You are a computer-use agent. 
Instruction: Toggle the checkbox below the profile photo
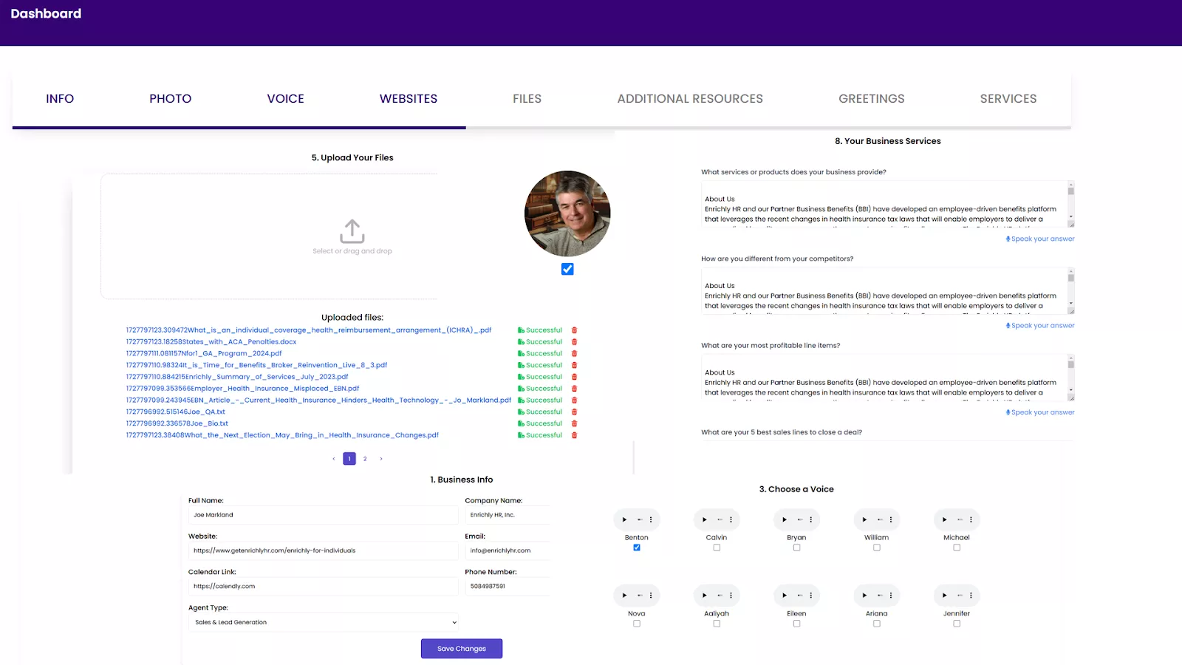click(x=567, y=270)
